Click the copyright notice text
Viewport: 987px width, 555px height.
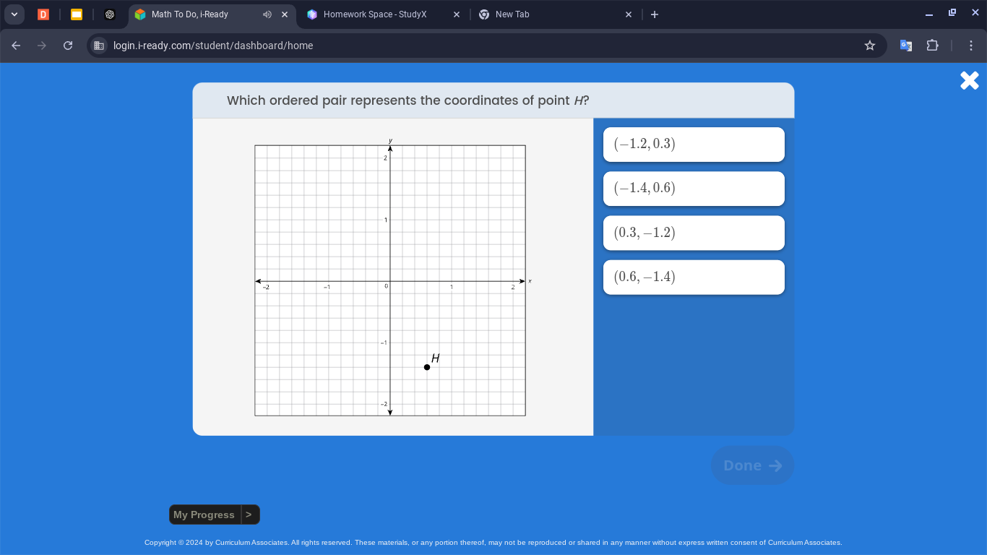click(x=493, y=543)
